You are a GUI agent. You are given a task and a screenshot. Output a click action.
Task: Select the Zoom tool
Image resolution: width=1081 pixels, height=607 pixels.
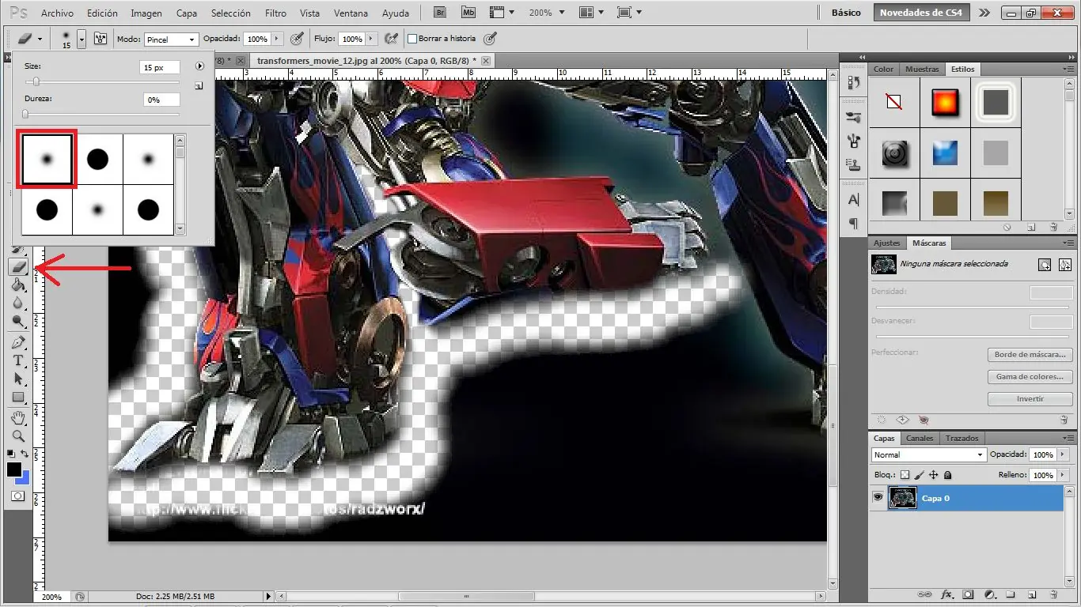[x=18, y=435]
